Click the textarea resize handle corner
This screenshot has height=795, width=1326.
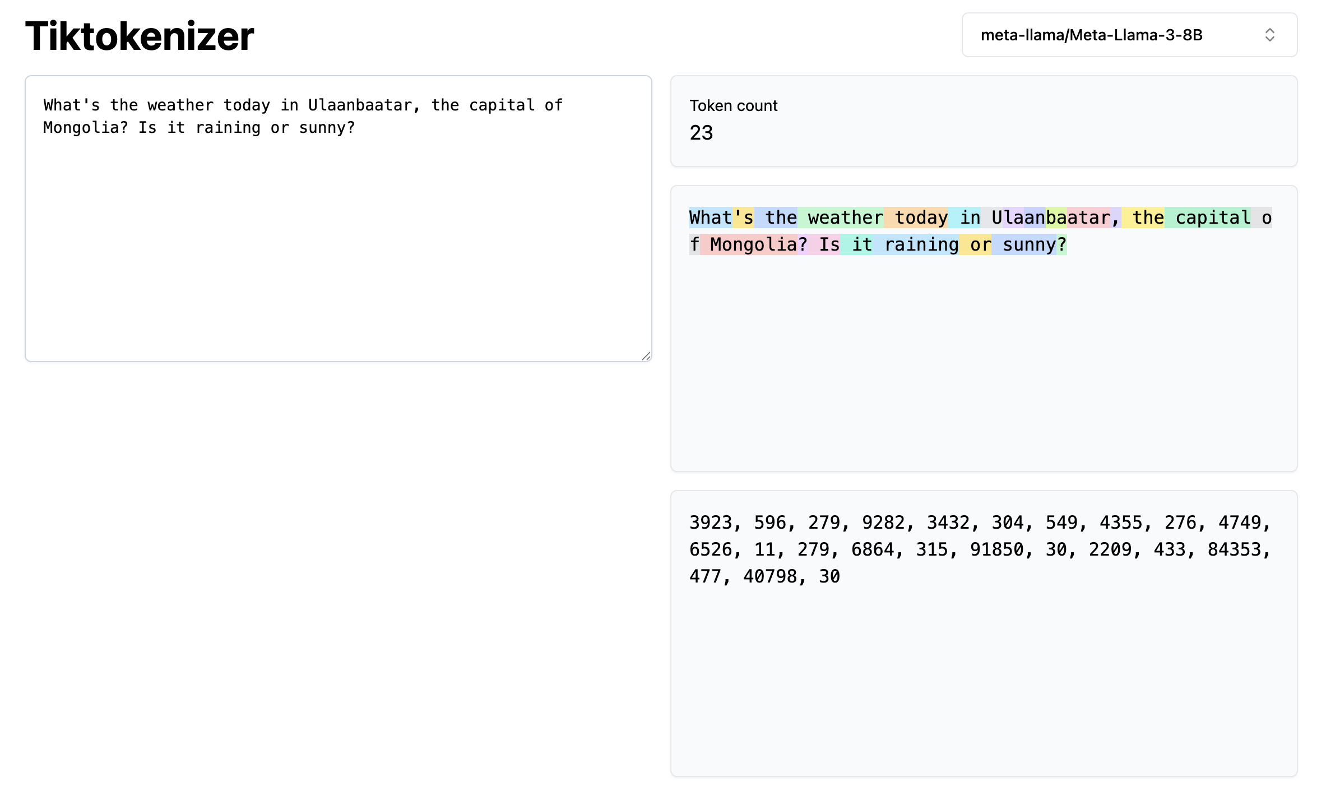[x=646, y=356]
